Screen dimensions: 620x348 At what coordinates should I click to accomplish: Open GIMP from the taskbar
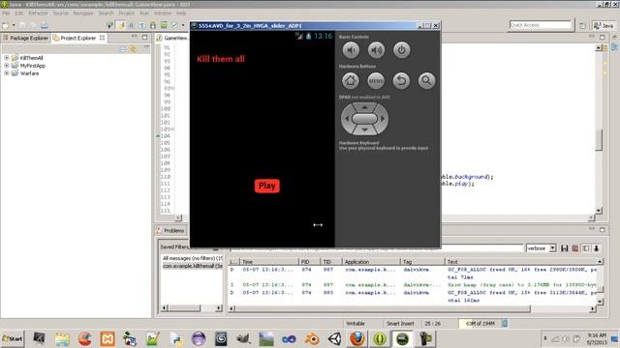[x=243, y=338]
